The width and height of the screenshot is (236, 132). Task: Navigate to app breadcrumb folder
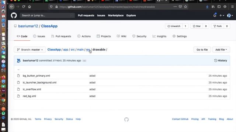[66, 49]
